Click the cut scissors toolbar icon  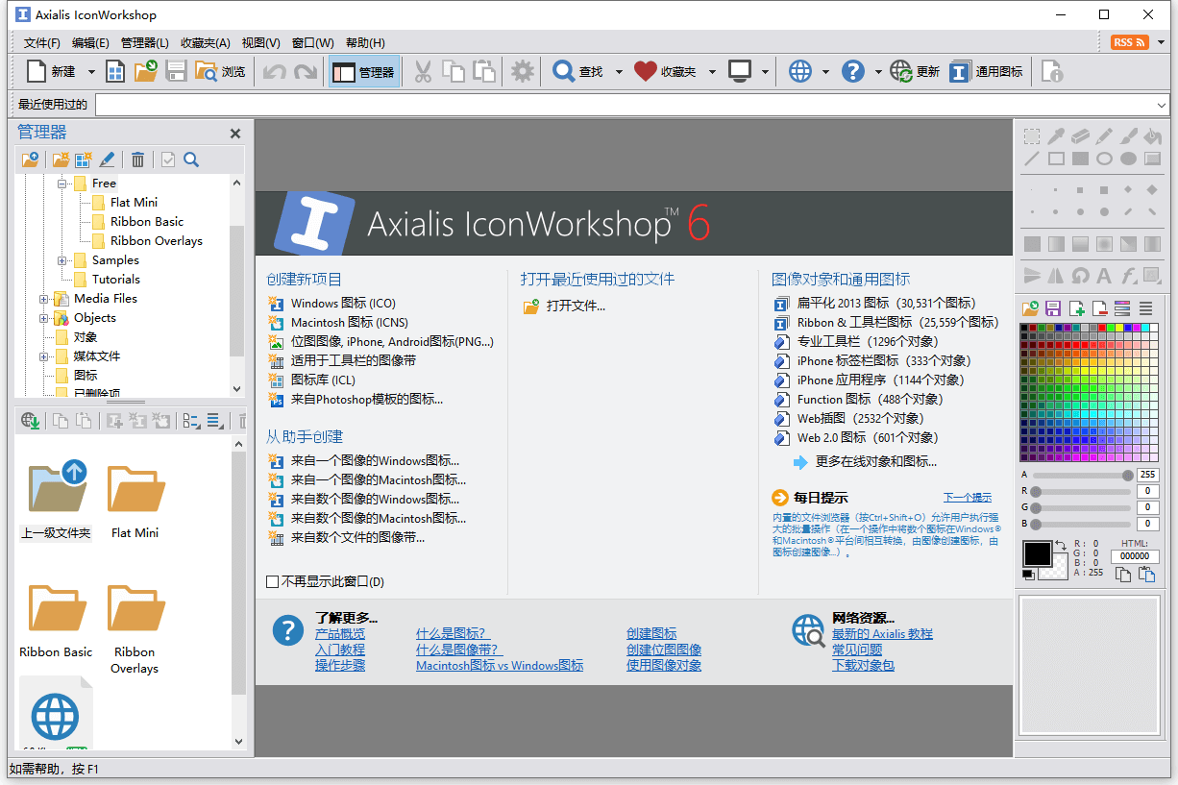coord(423,72)
